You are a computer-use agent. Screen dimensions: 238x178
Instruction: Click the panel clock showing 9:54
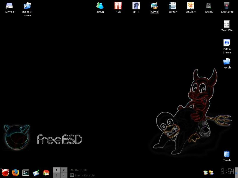(x=227, y=171)
